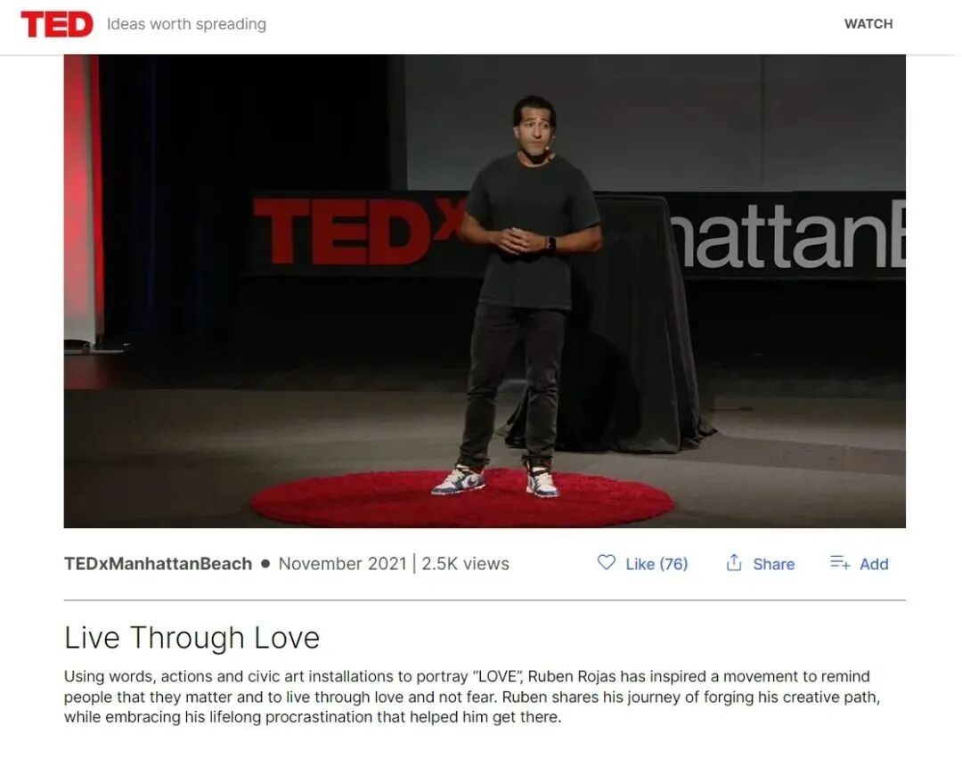Click the Add to list icon

[840, 563]
